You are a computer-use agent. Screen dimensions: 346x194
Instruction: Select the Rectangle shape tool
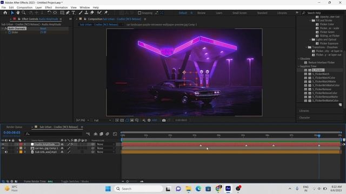pos(62,13)
